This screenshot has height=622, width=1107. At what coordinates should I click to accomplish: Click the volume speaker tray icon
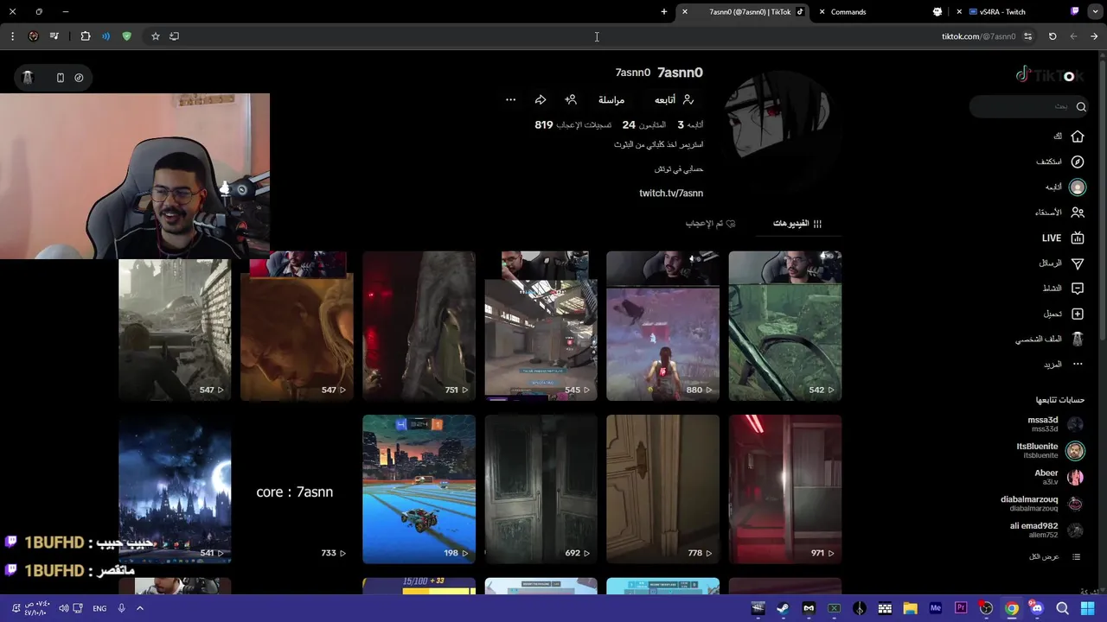63,608
